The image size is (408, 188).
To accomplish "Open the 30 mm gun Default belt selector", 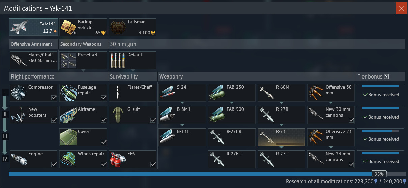I will pos(133,60).
